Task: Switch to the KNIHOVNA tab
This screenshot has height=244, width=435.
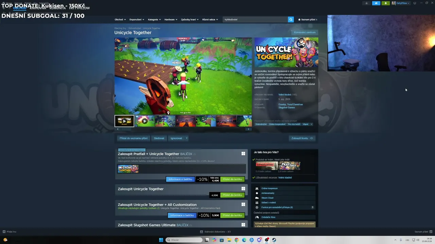Action: coord(38,8)
